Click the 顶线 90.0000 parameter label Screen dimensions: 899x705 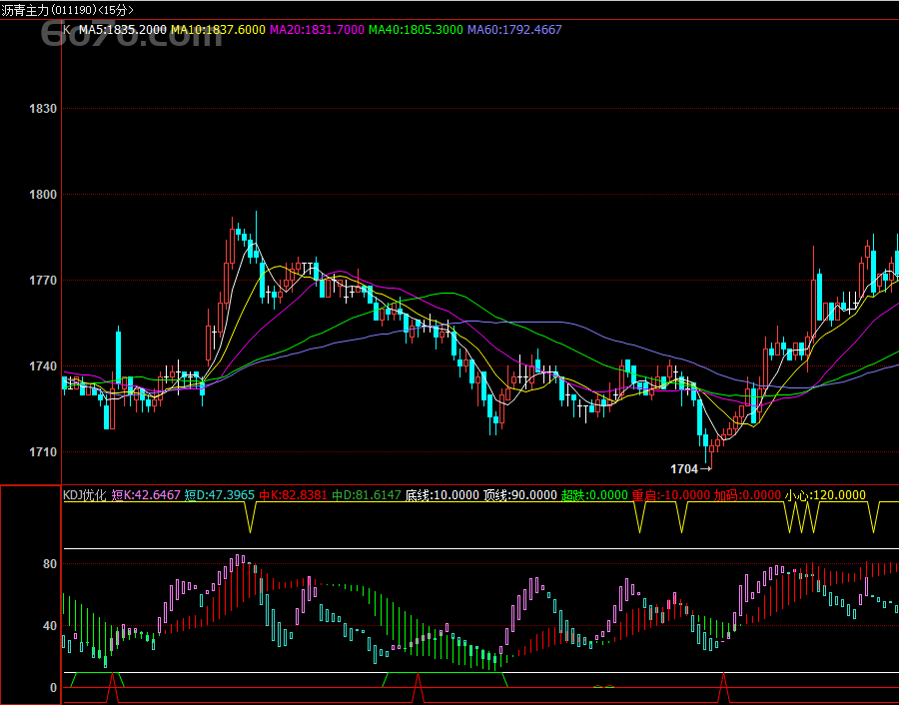coord(520,494)
